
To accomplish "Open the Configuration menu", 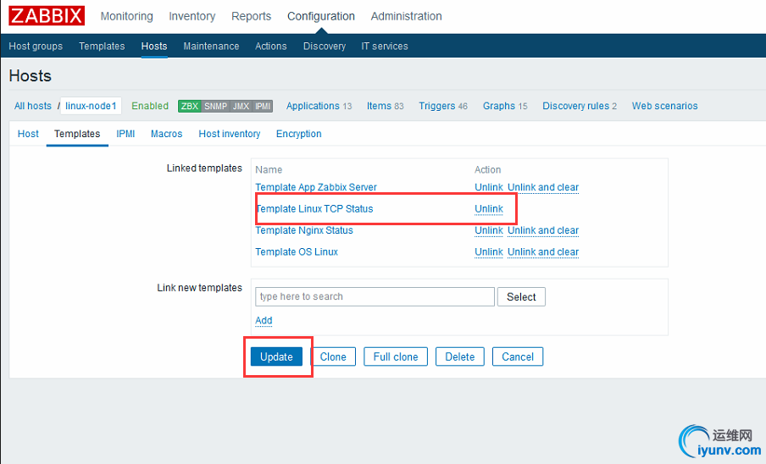I will [321, 16].
